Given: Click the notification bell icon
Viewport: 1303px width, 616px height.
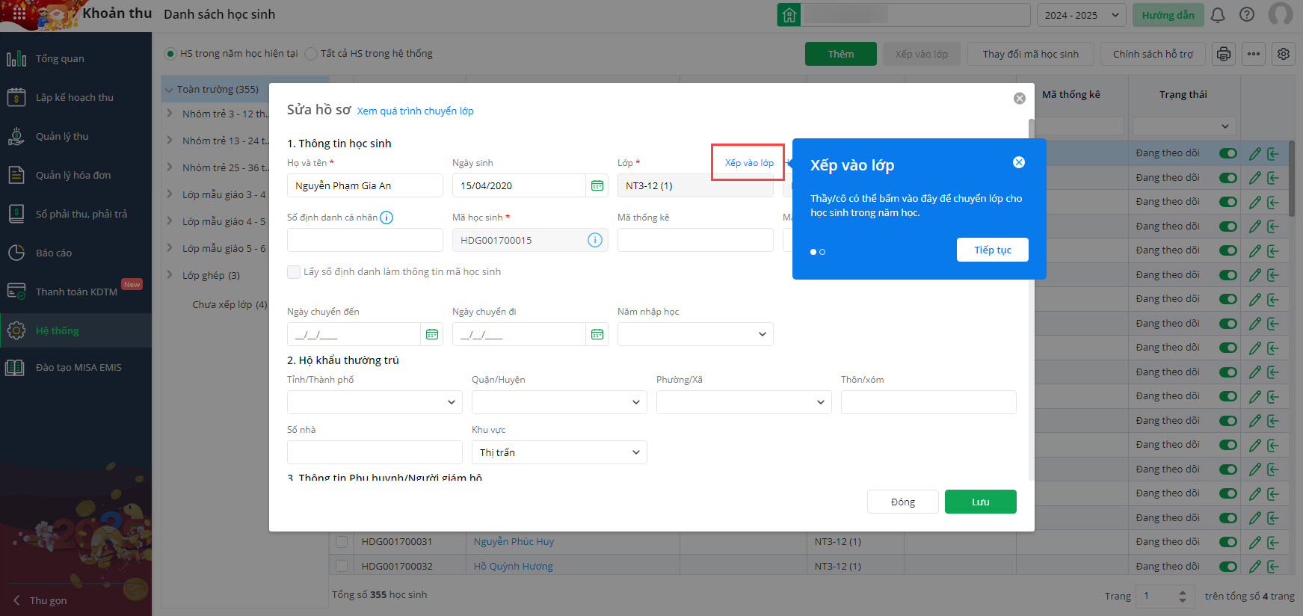Looking at the screenshot, I should [1218, 15].
